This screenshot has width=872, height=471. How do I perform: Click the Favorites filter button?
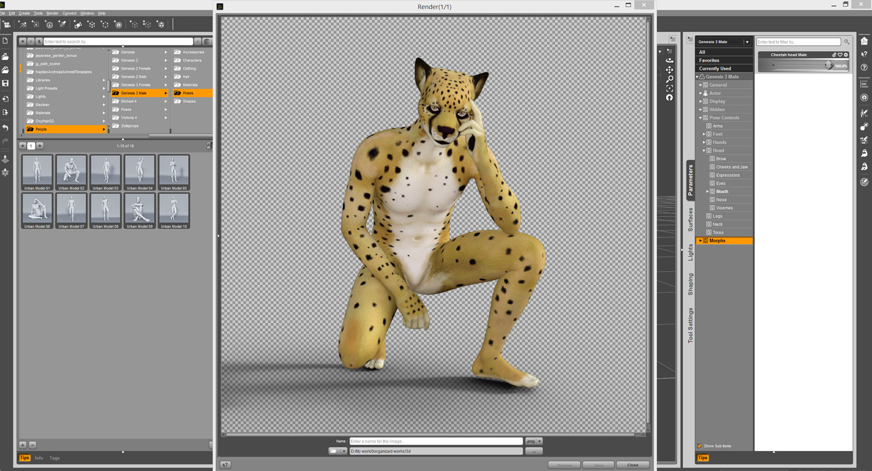click(x=724, y=60)
